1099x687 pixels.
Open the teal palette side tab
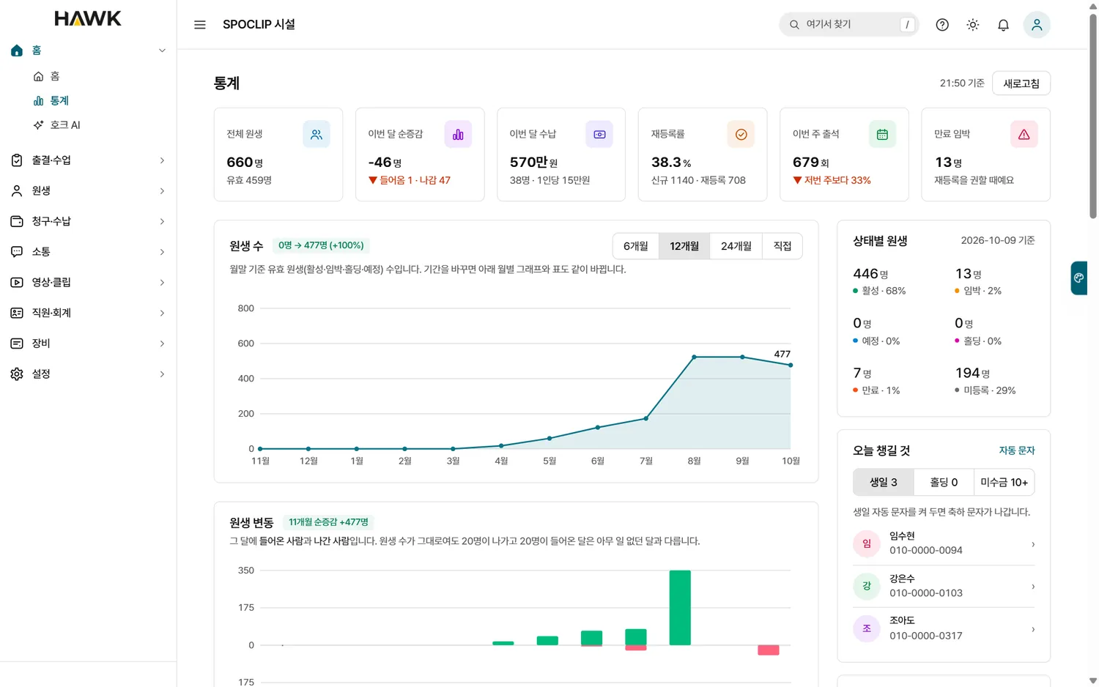[1078, 278]
